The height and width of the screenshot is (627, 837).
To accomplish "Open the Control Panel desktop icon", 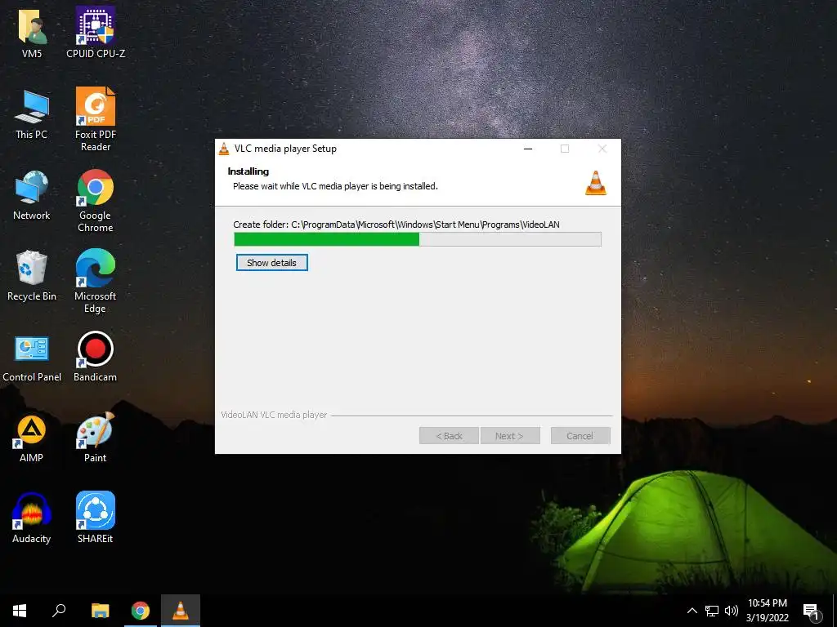I will point(32,358).
